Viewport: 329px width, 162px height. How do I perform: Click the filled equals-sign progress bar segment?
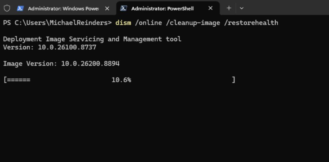pyautogui.click(x=19, y=80)
